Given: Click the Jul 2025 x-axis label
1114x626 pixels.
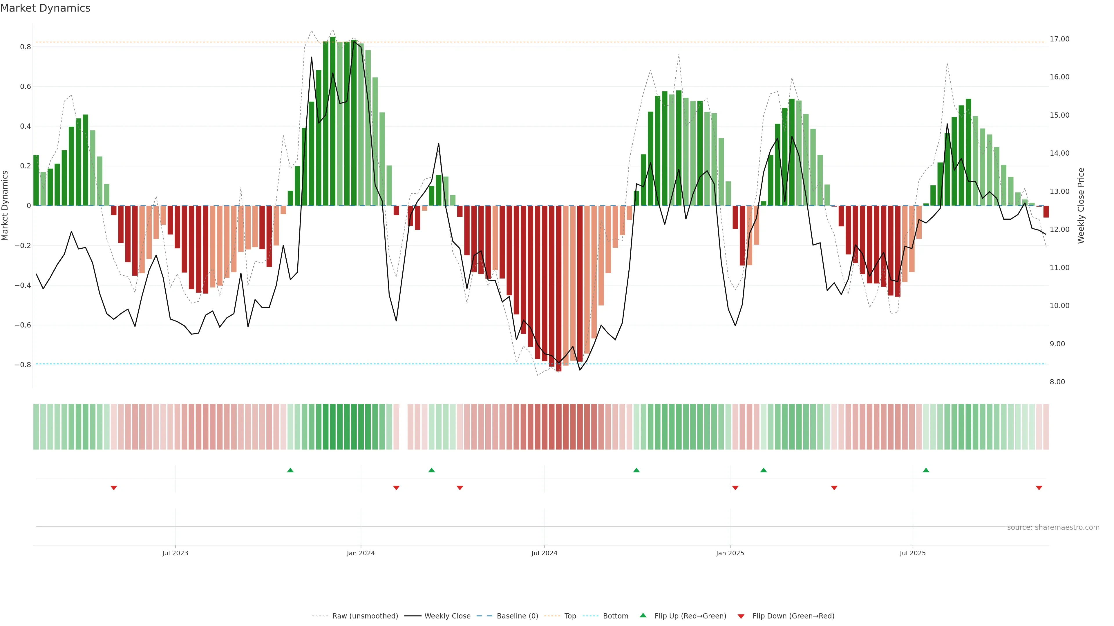Looking at the screenshot, I should click(x=912, y=553).
